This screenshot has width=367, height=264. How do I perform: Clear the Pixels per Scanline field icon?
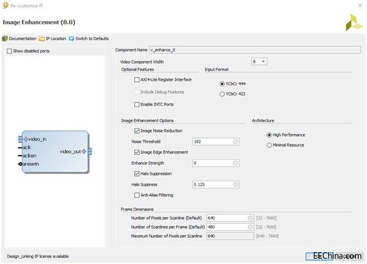pyautogui.click(x=250, y=218)
